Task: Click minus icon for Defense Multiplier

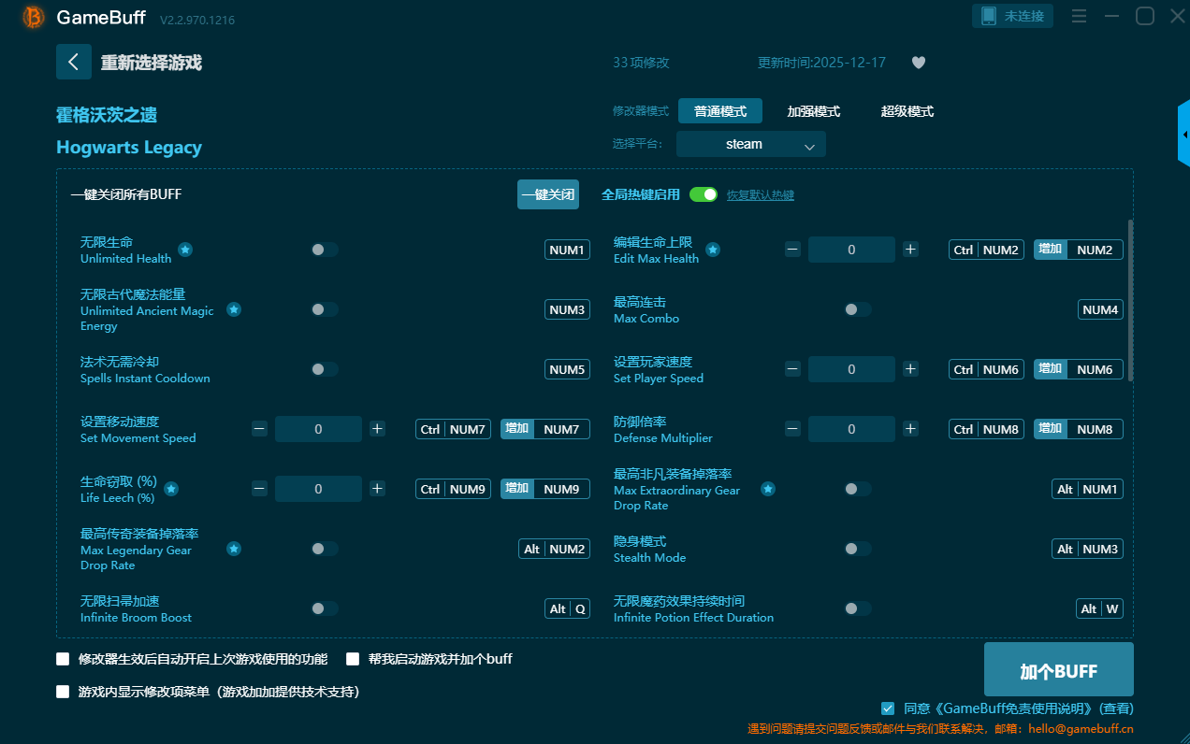Action: [792, 429]
